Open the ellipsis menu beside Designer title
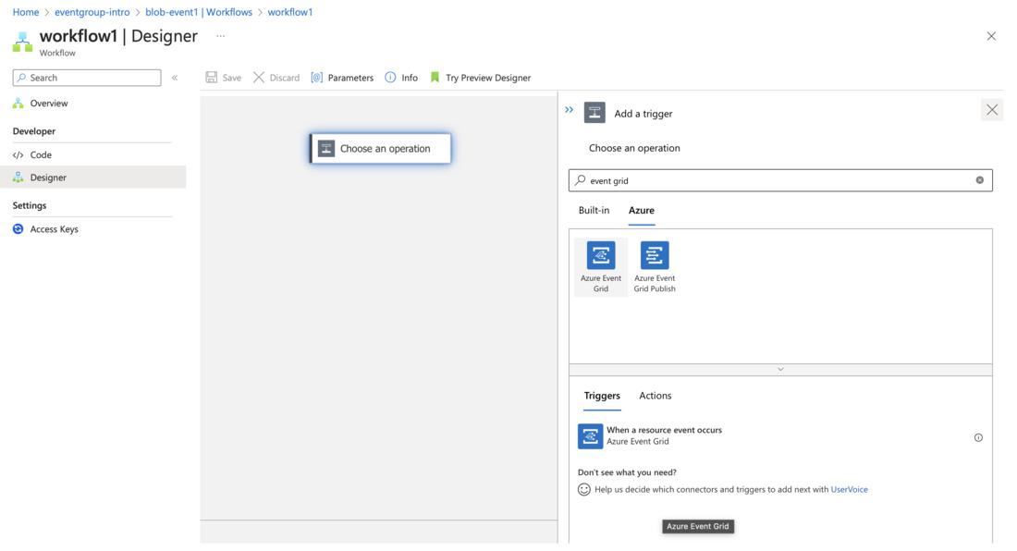The height and width of the screenshot is (551, 1017). (x=221, y=36)
